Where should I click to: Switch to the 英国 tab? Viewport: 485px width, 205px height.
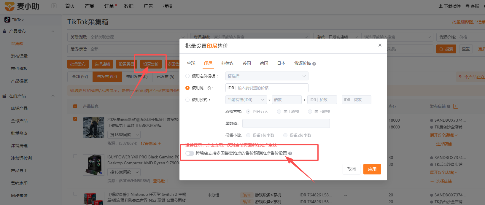pyautogui.click(x=247, y=63)
